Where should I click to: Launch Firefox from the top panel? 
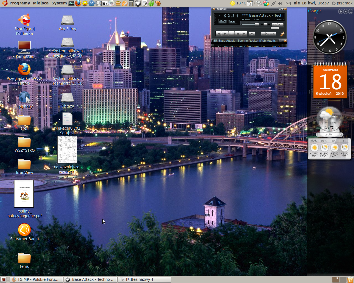[x=78, y=3]
